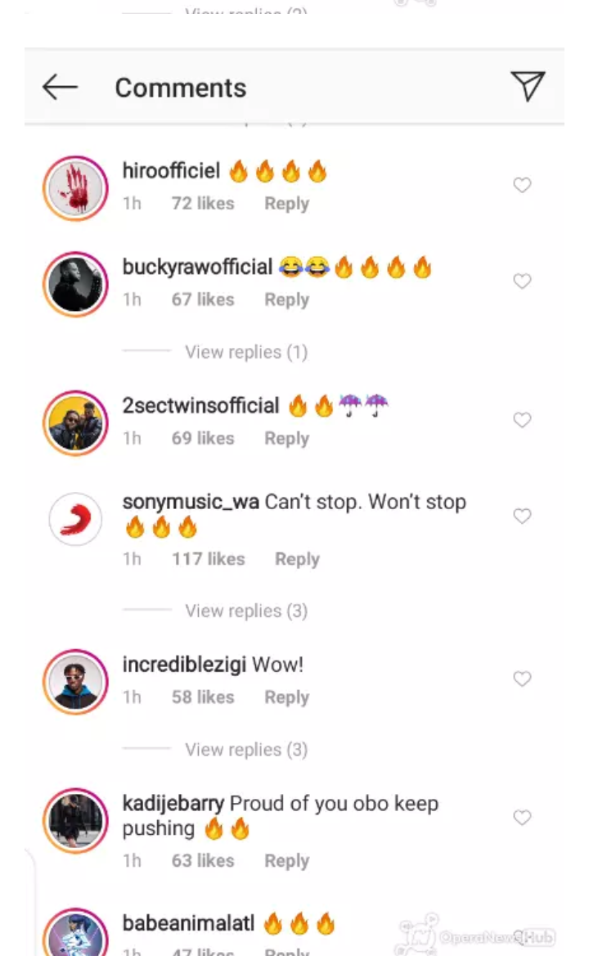
Task: Tap the sonymusic_wa logo avatar
Action: [x=75, y=519]
